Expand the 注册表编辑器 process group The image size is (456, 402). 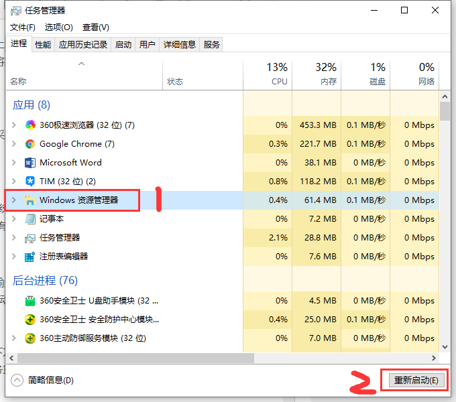(13, 256)
